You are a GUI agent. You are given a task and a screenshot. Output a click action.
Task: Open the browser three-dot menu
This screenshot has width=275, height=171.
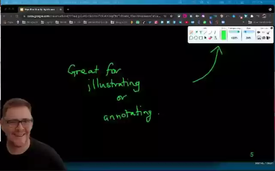point(270,16)
